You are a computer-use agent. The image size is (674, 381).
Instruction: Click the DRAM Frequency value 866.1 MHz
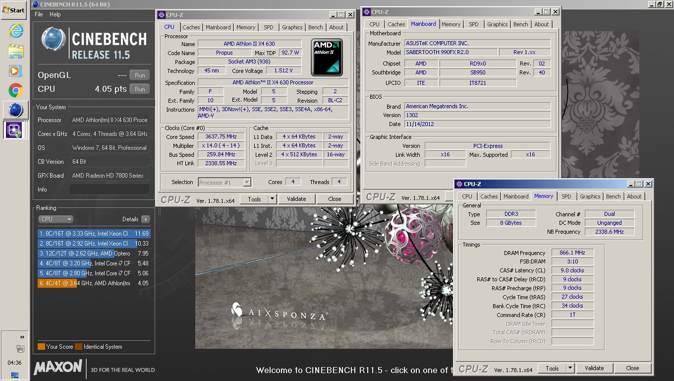(x=572, y=253)
